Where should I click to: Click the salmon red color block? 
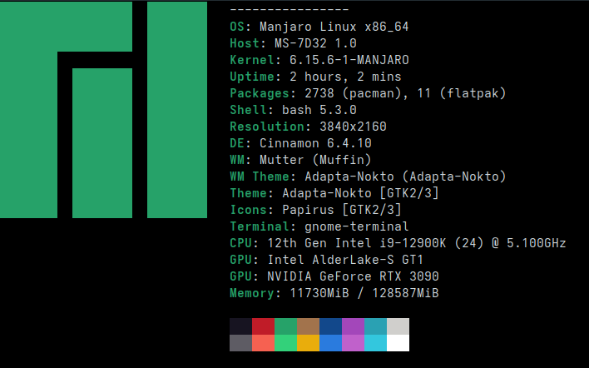[264, 343]
